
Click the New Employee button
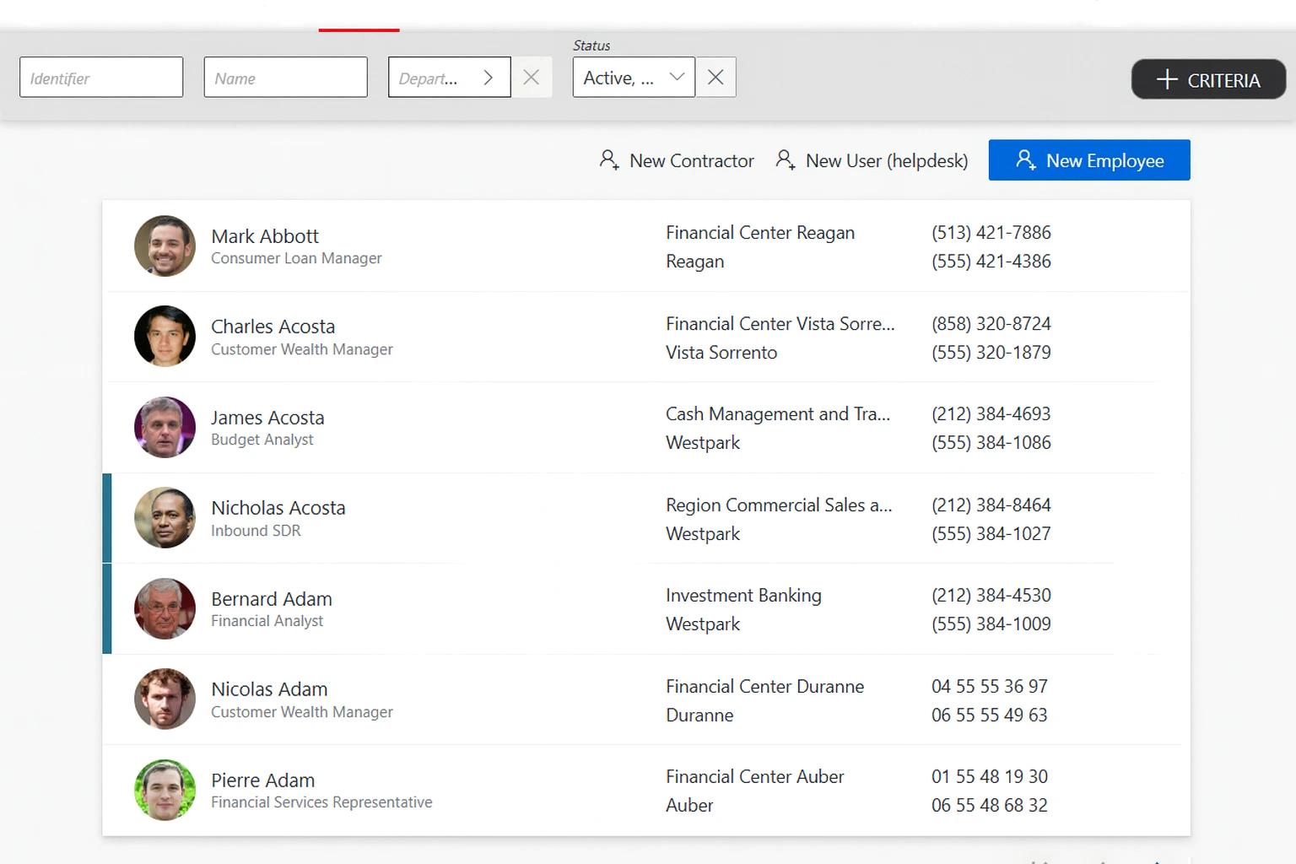pos(1089,159)
